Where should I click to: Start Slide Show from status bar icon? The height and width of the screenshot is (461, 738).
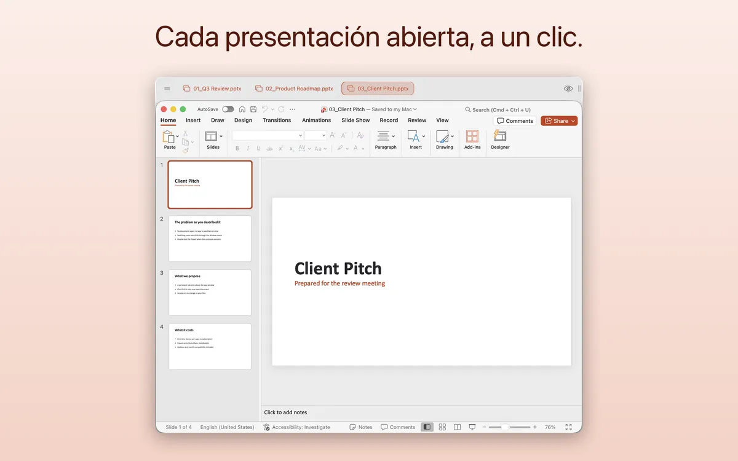click(x=472, y=427)
